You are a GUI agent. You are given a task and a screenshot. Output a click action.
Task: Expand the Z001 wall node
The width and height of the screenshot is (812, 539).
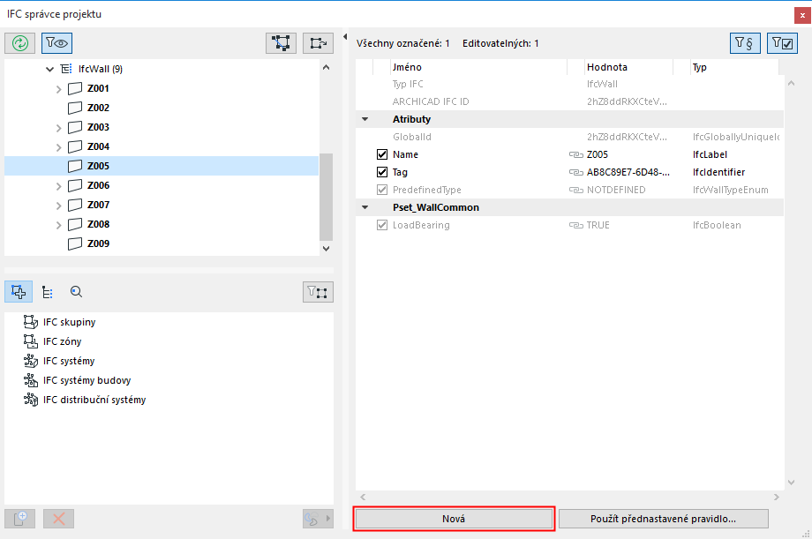click(58, 89)
